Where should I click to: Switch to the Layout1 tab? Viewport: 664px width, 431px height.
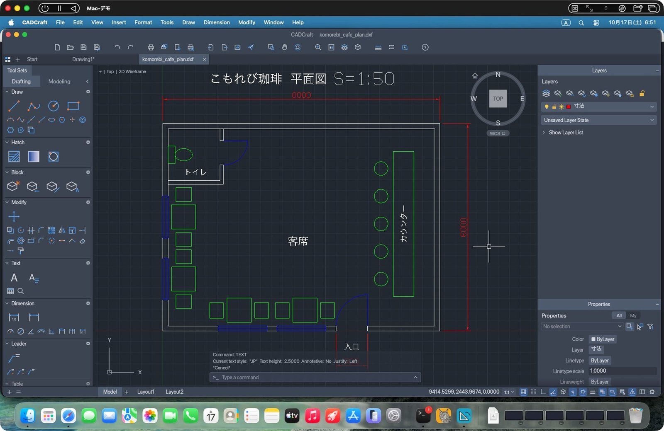coord(146,392)
